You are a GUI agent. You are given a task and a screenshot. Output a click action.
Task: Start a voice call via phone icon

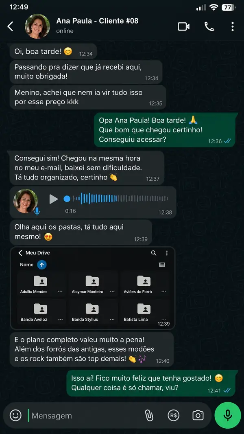(x=209, y=26)
